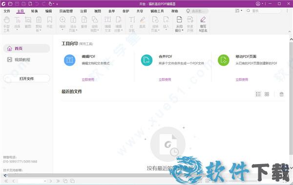Screen dimensions: 293x185
Task: Switch to the Comment (注释) tab
Action: point(84,11)
